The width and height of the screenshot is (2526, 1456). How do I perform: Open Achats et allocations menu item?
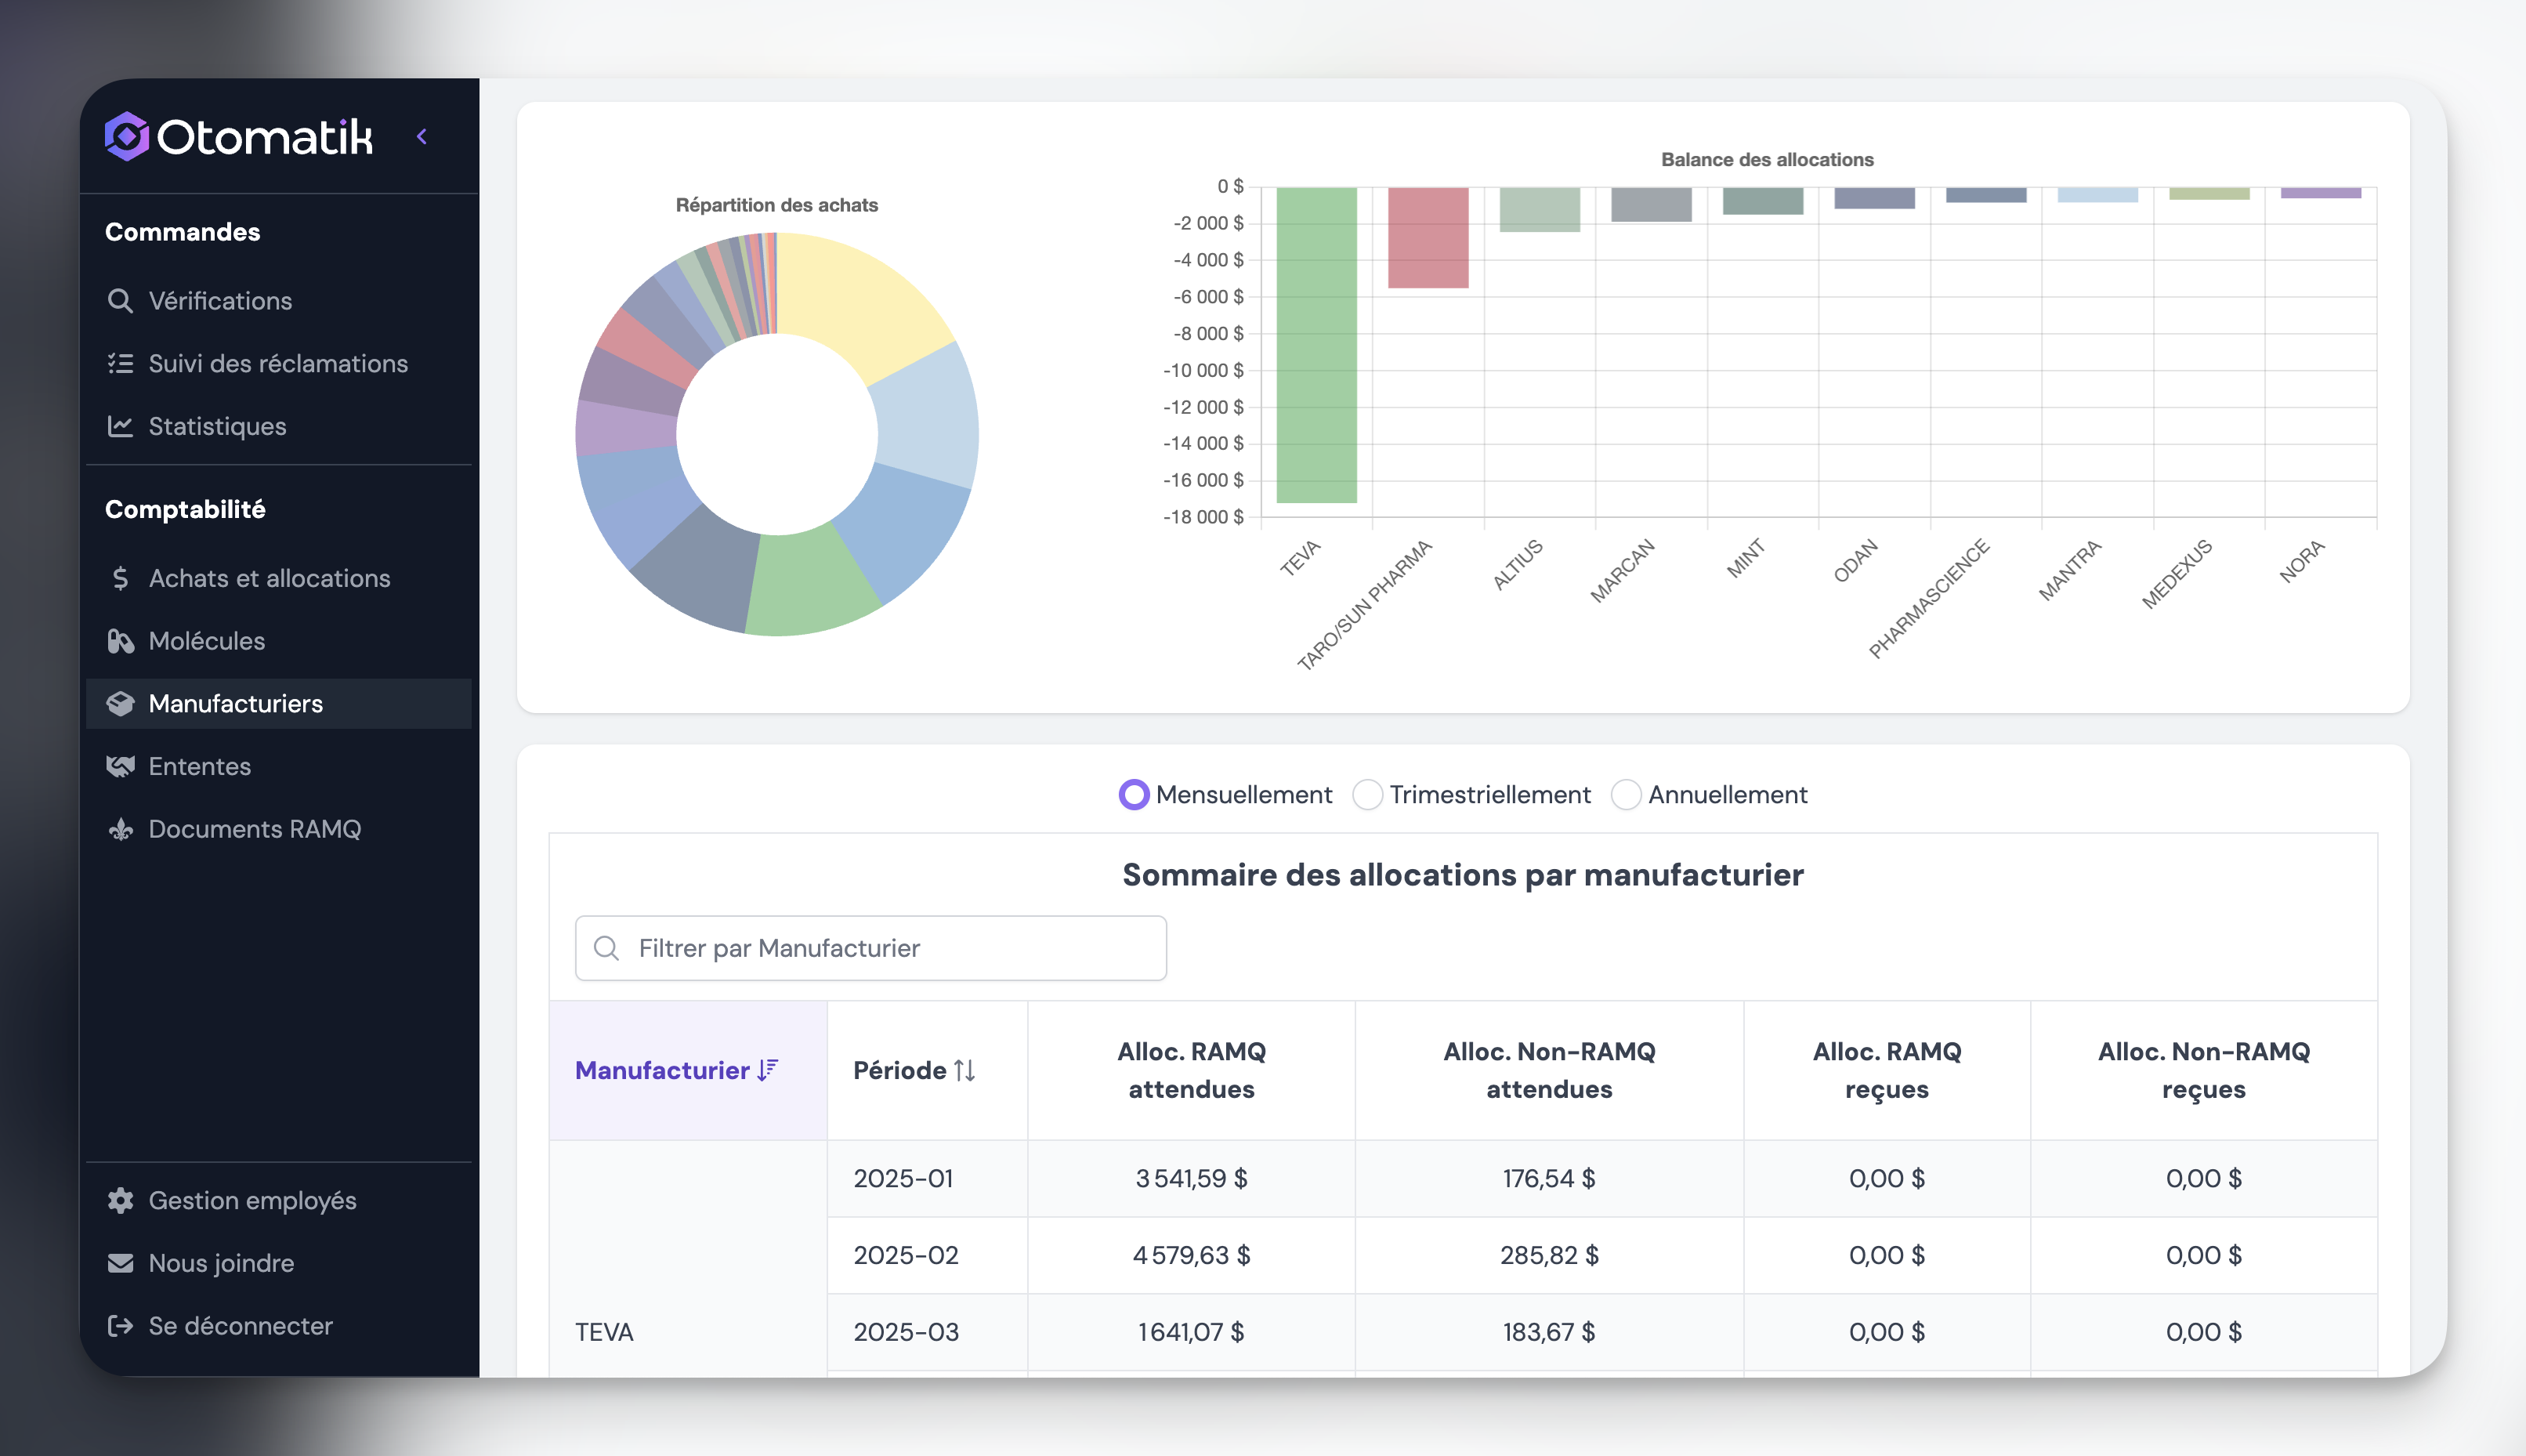coord(269,578)
